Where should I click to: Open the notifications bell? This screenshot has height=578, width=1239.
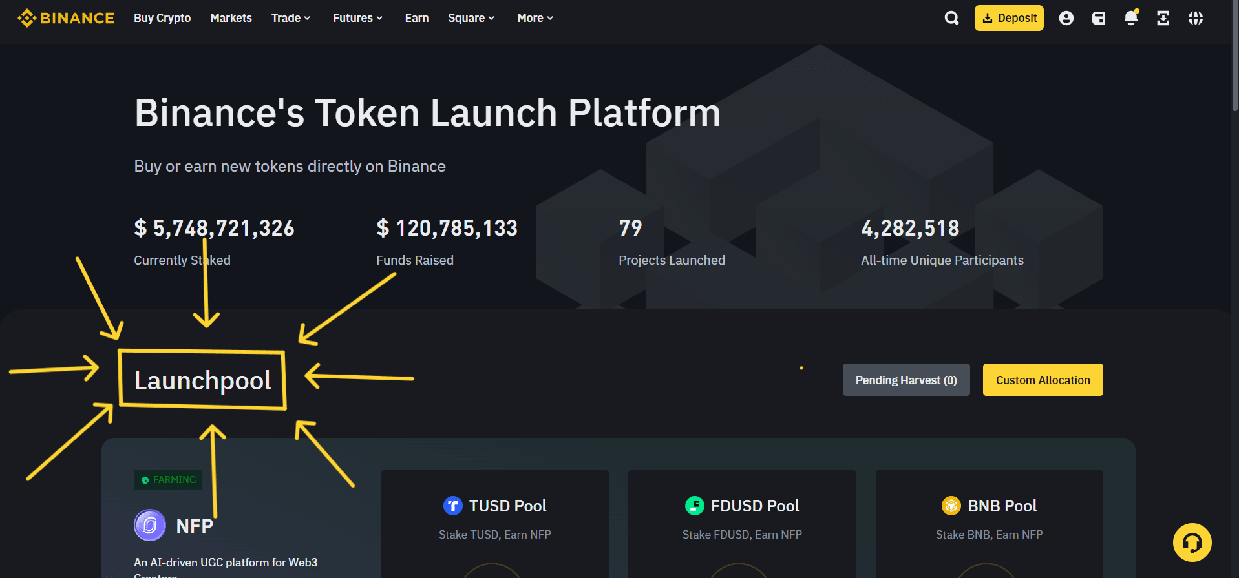(x=1131, y=18)
